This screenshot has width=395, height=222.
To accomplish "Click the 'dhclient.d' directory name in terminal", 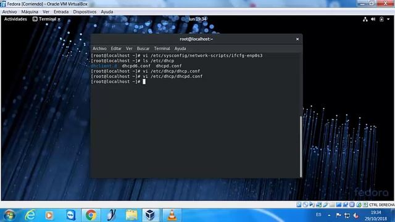I will pos(104,66).
